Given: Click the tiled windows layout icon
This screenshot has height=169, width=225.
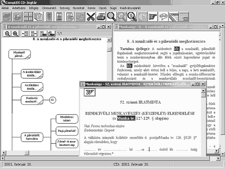Looking at the screenshot, I should pyautogui.click(x=28, y=17).
